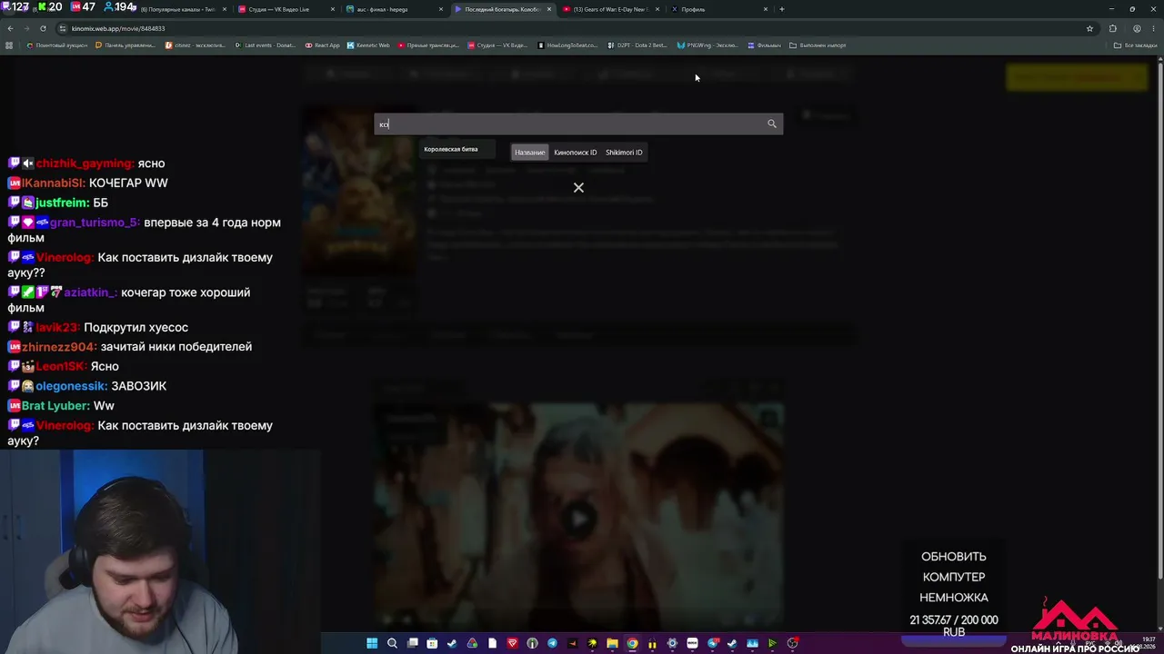Open the bookmarks apps grid icon
This screenshot has height=654, width=1164.
tap(10, 45)
